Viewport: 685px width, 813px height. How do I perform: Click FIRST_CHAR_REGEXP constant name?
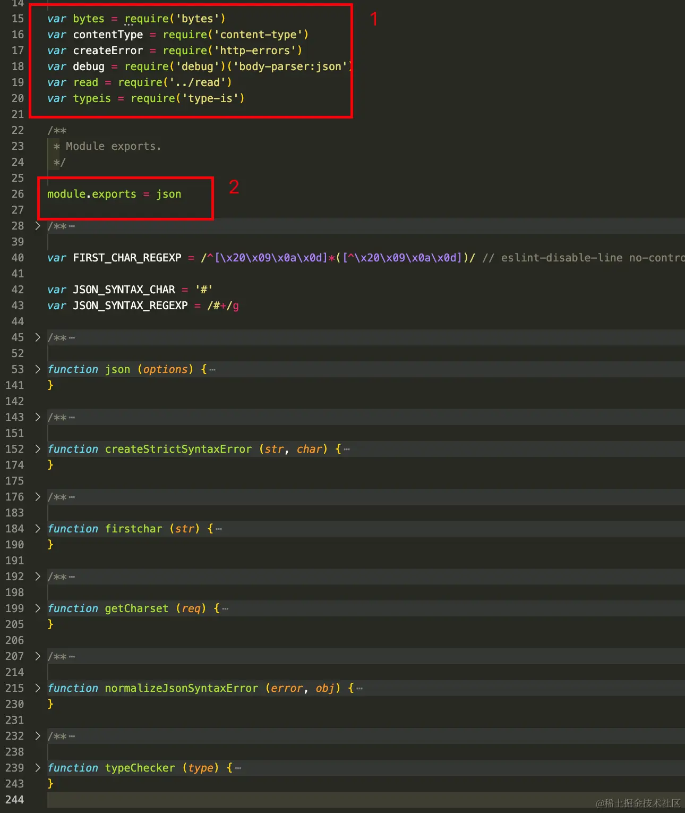point(127,258)
